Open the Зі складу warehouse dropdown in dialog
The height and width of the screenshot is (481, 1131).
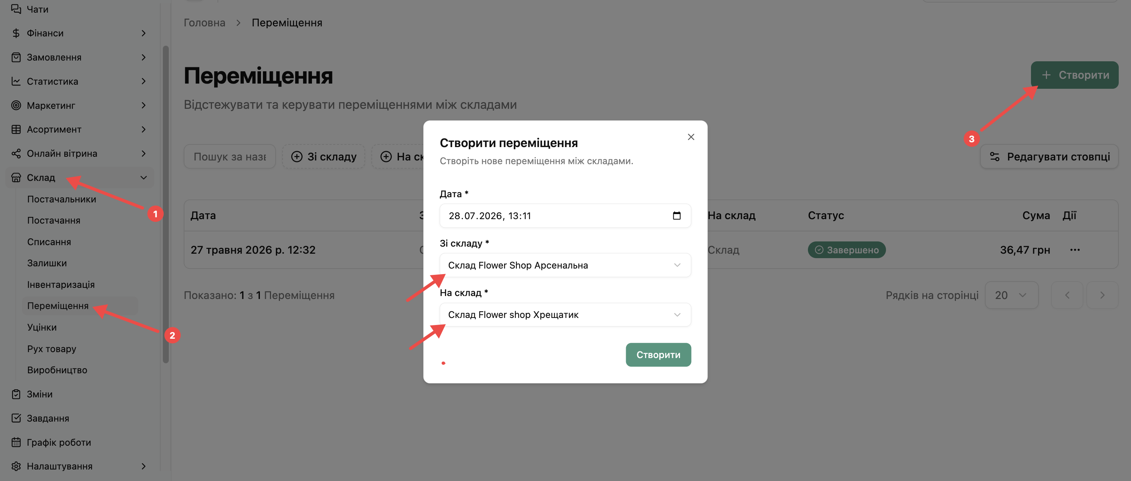tap(565, 265)
